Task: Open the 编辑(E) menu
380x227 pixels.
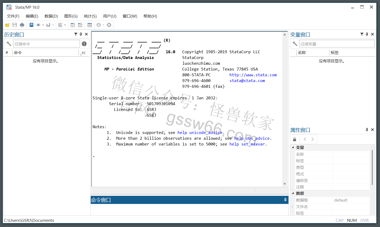Action: pyautogui.click(x=32, y=16)
